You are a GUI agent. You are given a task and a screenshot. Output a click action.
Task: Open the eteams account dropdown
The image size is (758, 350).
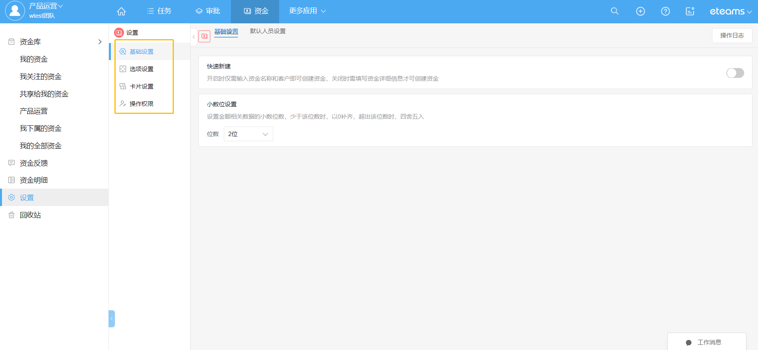(x=730, y=11)
